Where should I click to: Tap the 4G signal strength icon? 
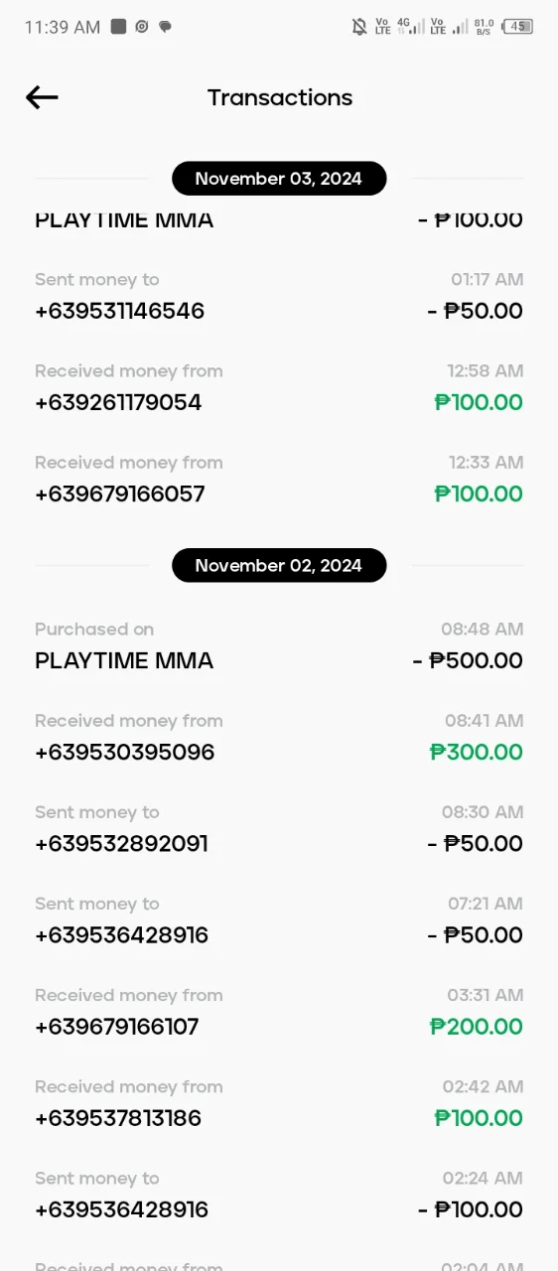pyautogui.click(x=410, y=27)
